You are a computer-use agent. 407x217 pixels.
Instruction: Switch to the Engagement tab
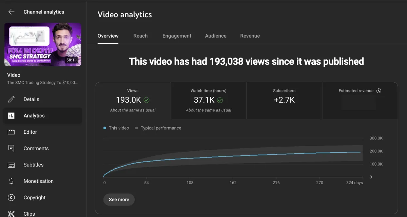177,36
